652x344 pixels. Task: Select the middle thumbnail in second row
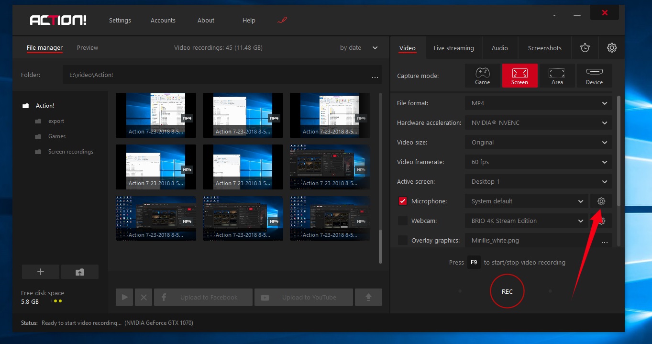pos(243,167)
